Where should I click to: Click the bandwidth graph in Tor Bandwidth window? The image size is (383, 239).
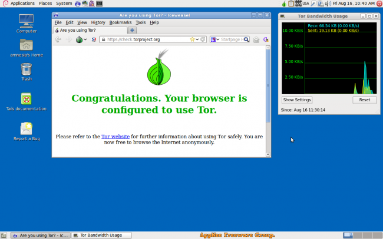click(x=329, y=58)
